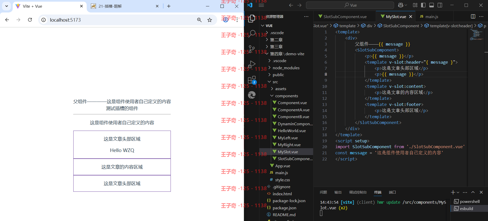
Task: View site information for localhost
Action: click(44, 20)
